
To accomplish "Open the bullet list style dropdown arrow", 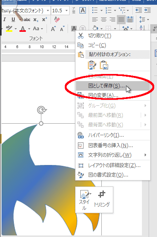I will click(101, 10).
